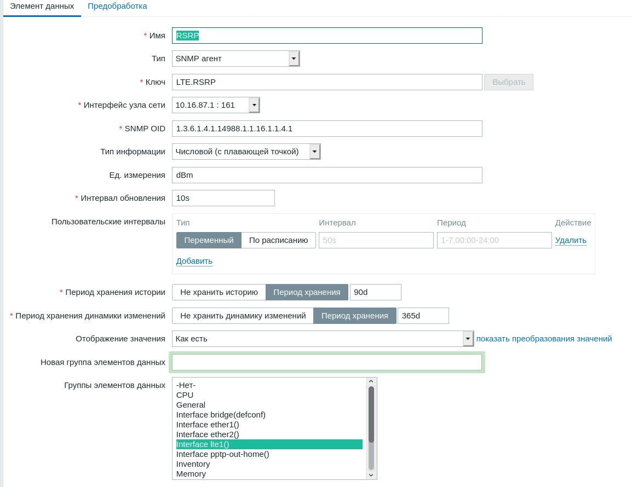
Task: Switch interval type to По расписанию
Action: click(278, 240)
